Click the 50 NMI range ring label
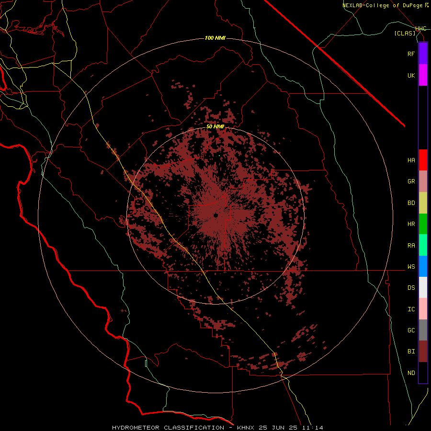 (215, 127)
